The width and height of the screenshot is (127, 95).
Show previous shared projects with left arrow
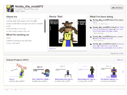[6, 72]
